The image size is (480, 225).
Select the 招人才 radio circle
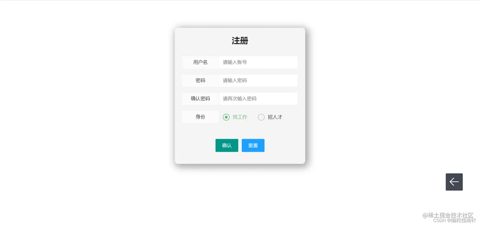261,117
